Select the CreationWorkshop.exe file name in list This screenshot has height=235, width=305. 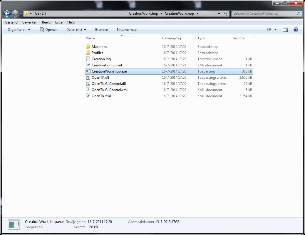109,71
